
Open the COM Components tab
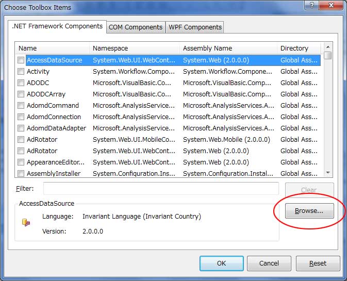pos(136,27)
